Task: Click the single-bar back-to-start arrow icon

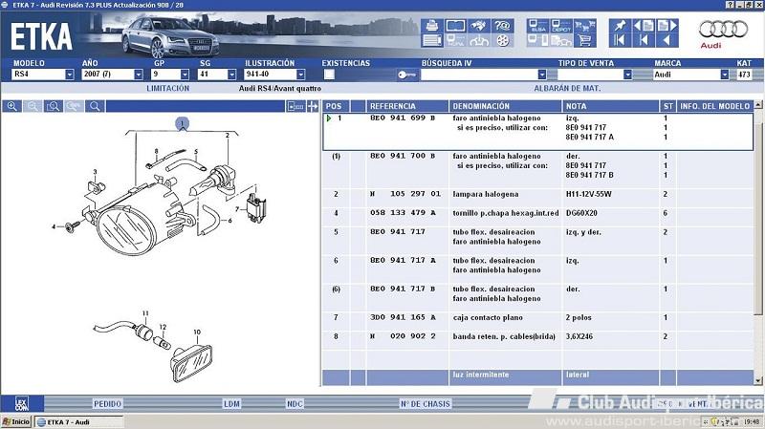Action: coord(643,40)
